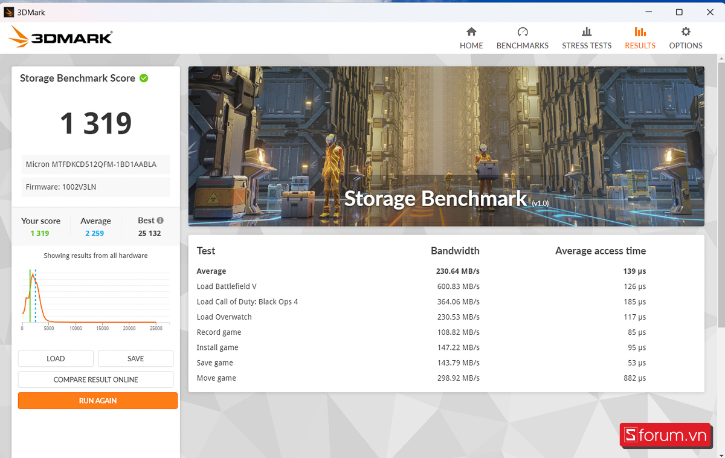Click the Your score value 1 319
Image resolution: width=725 pixels, height=458 pixels.
[40, 233]
